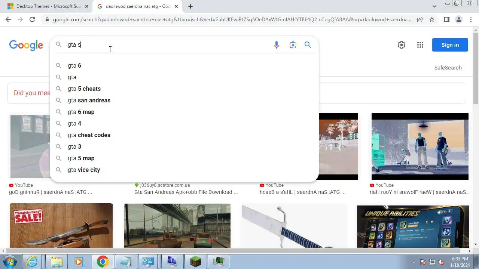Open Gta San Andreas Apk+obb File Download link
479x269 pixels.
coord(186,192)
